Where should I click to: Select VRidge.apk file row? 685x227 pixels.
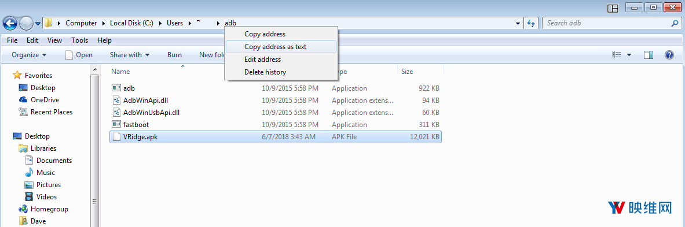click(x=275, y=137)
